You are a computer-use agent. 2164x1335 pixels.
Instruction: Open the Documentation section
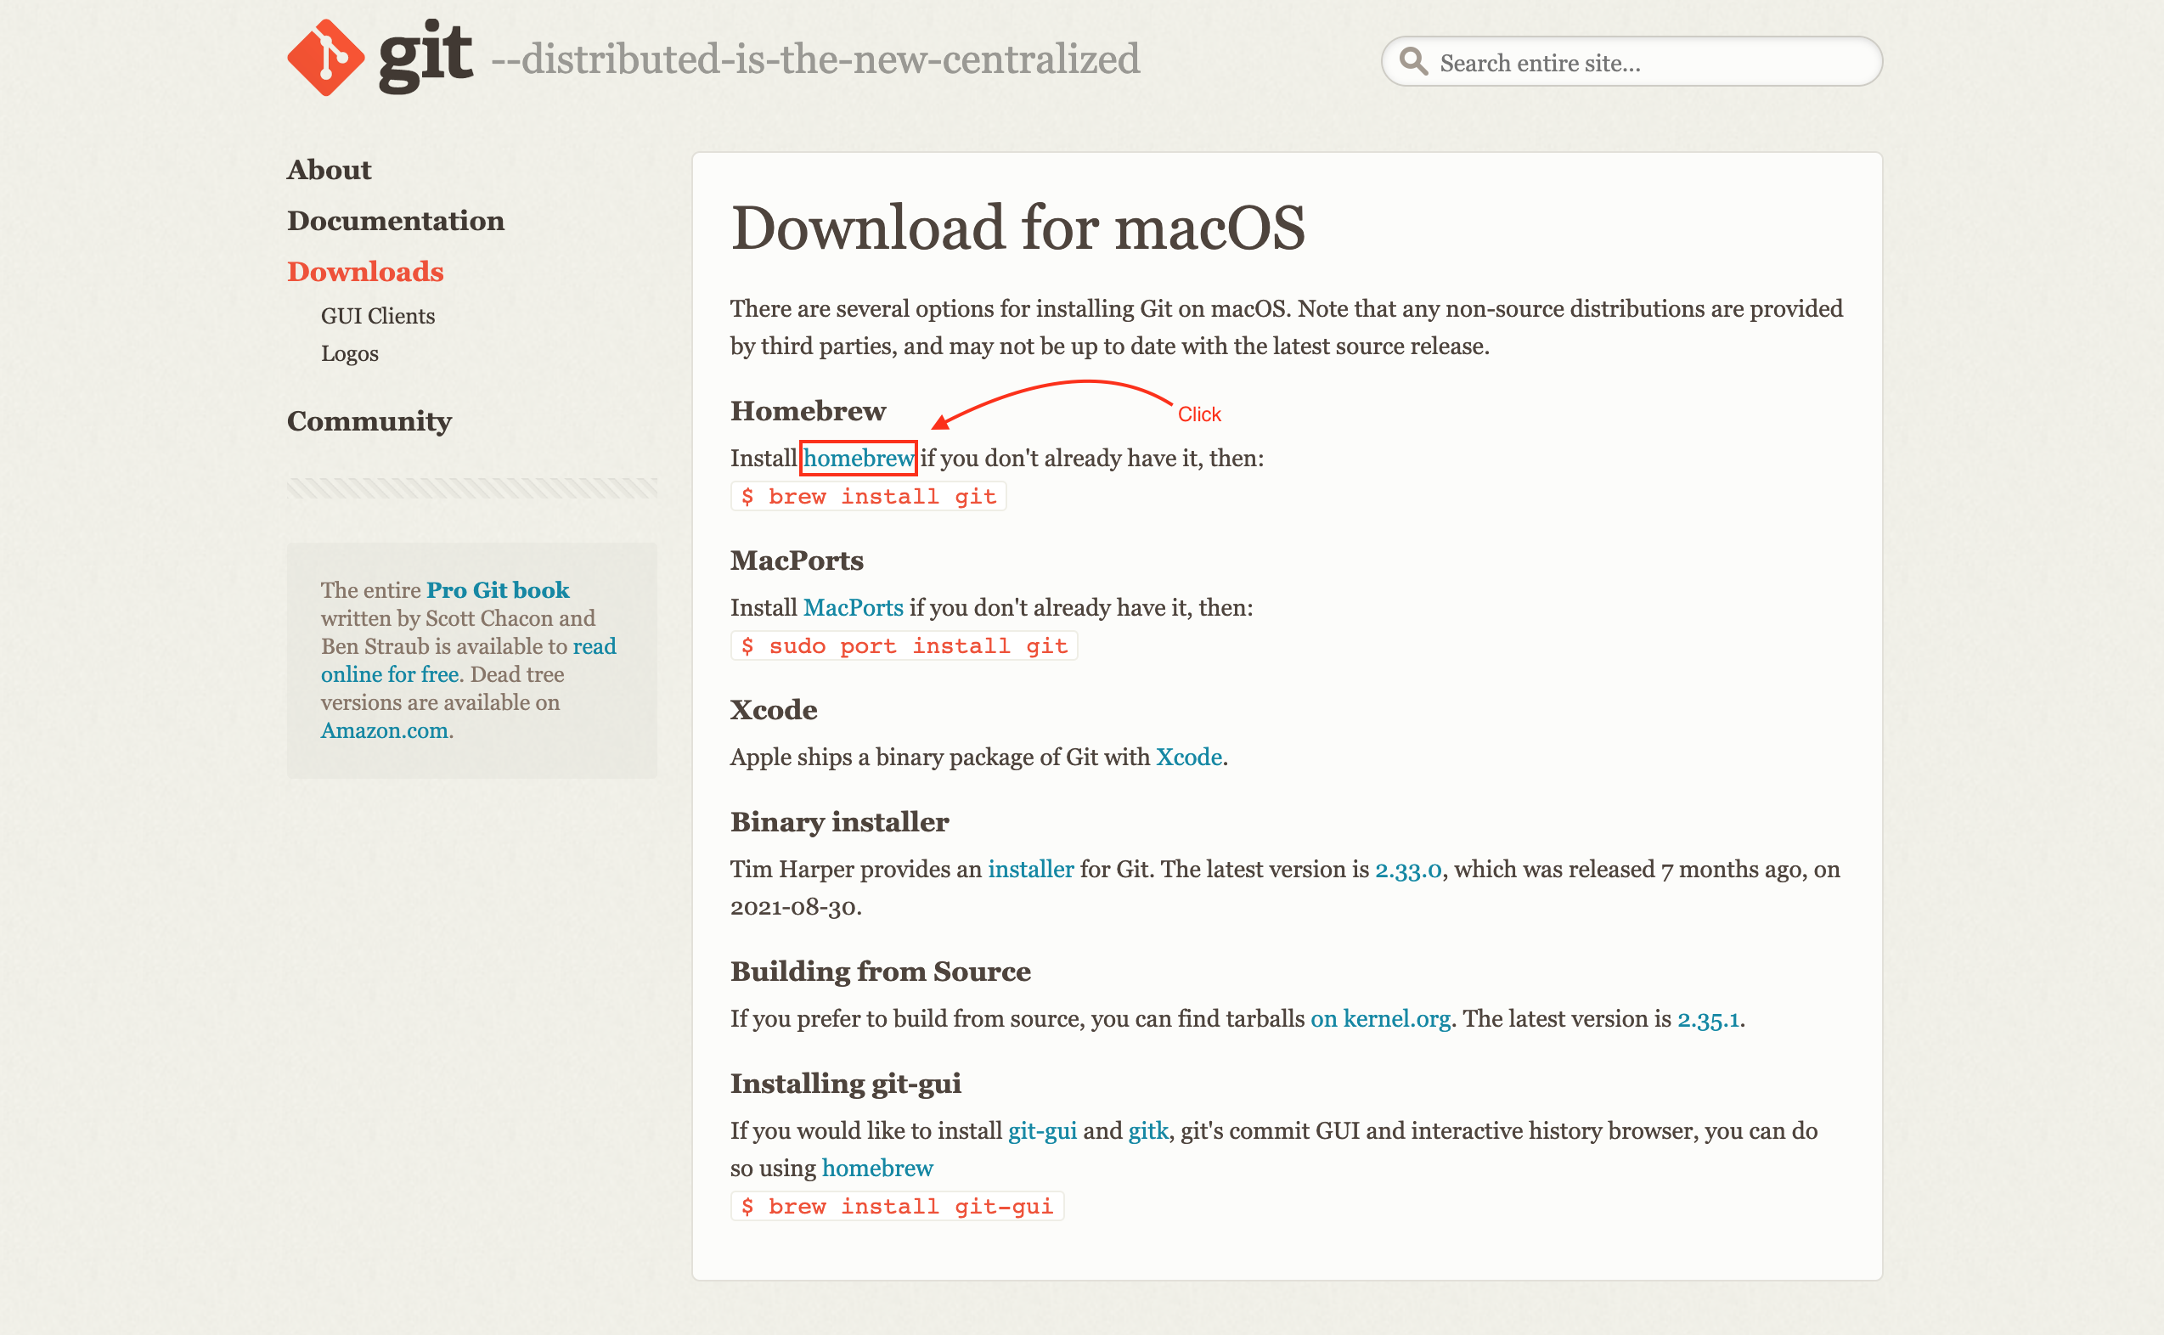(395, 221)
